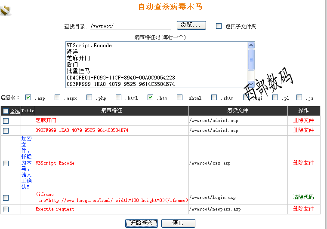Check the .php extension checkbox
The image size is (327, 229).
click(89, 98)
